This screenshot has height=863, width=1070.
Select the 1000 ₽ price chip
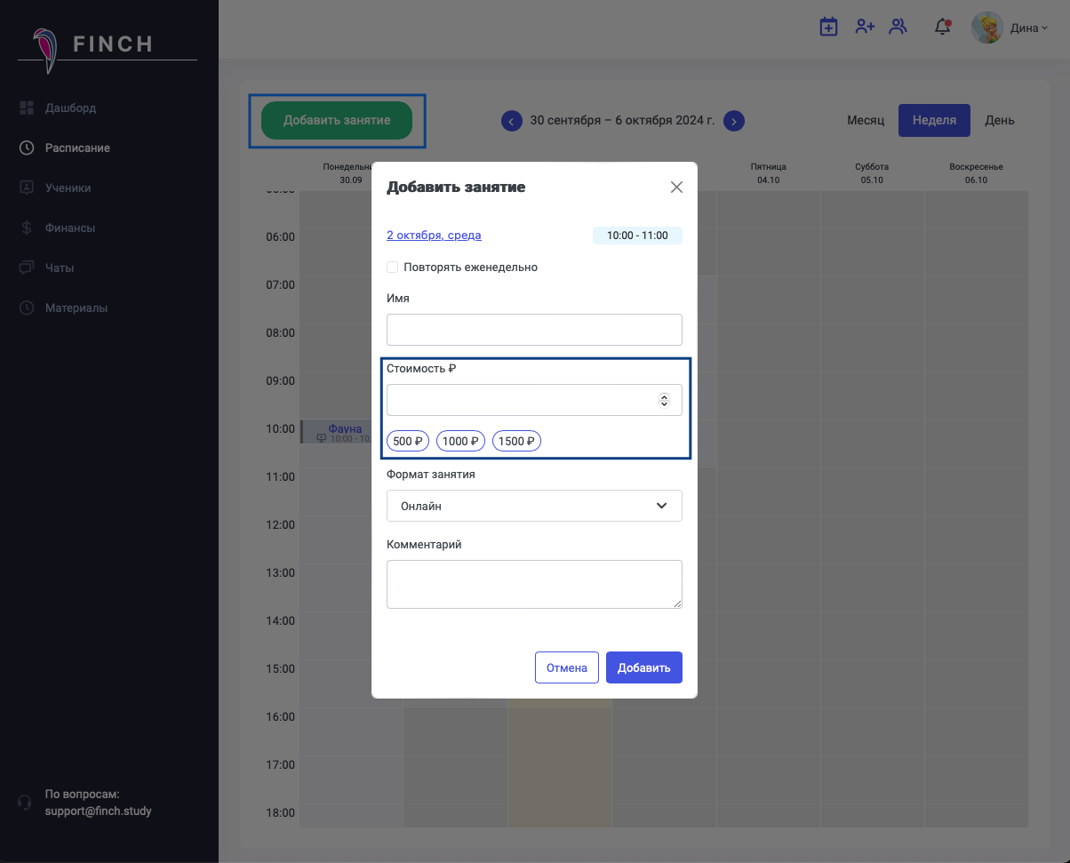coord(460,442)
